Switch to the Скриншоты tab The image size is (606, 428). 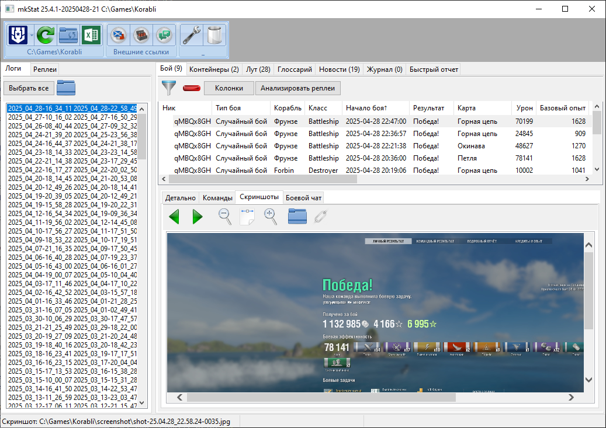point(259,197)
